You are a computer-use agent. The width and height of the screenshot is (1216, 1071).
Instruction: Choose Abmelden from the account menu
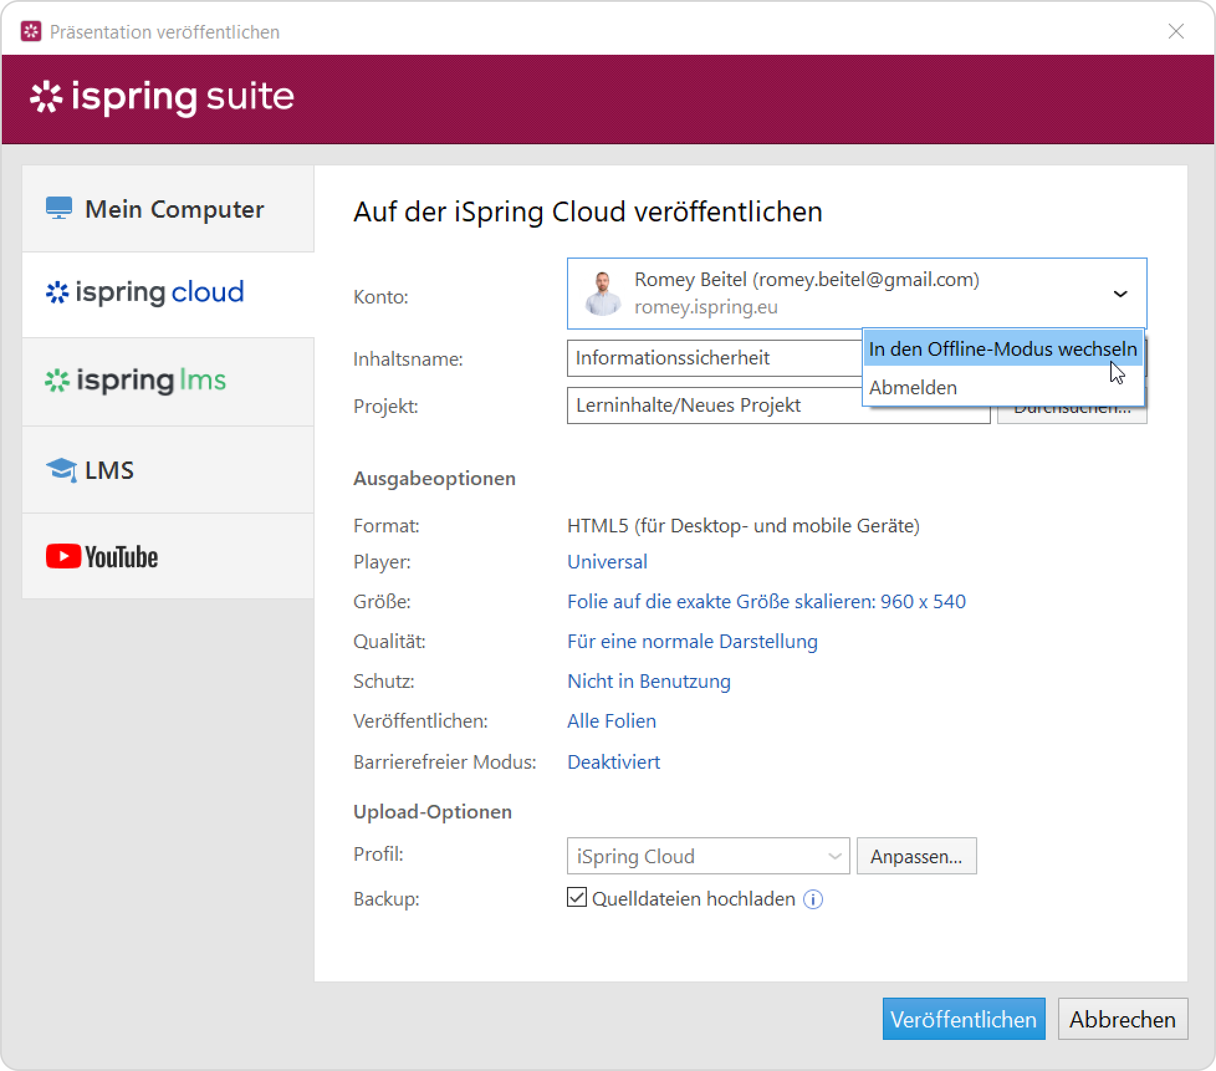(x=913, y=387)
